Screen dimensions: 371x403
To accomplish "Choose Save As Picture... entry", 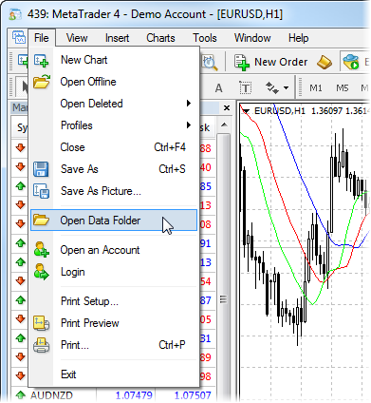I will (x=114, y=191).
